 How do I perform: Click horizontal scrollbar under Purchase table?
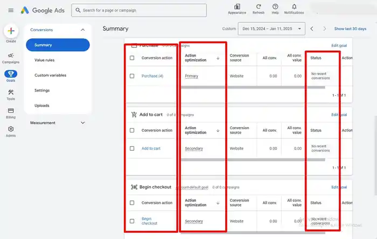click(x=253, y=87)
